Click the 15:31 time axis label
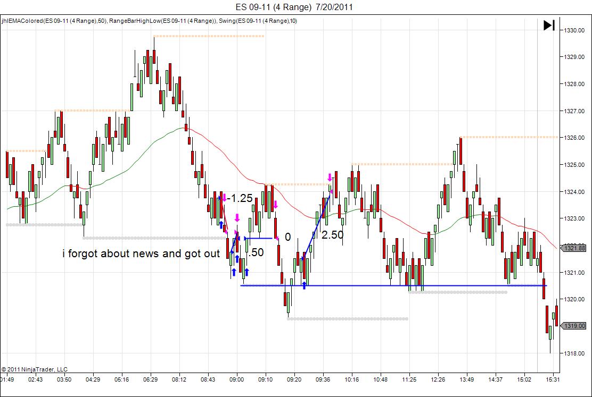This screenshot has width=592, height=397. [x=553, y=379]
